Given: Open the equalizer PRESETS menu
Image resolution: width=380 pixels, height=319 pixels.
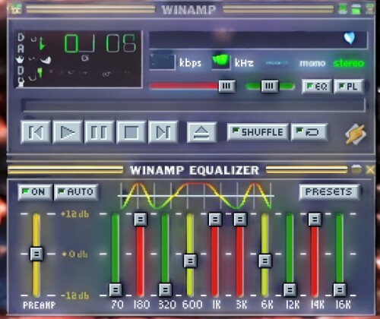Looking at the screenshot, I should [329, 192].
